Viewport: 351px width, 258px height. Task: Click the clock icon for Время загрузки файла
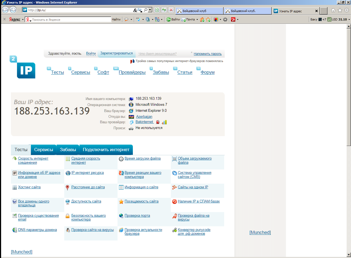[x=121, y=159]
